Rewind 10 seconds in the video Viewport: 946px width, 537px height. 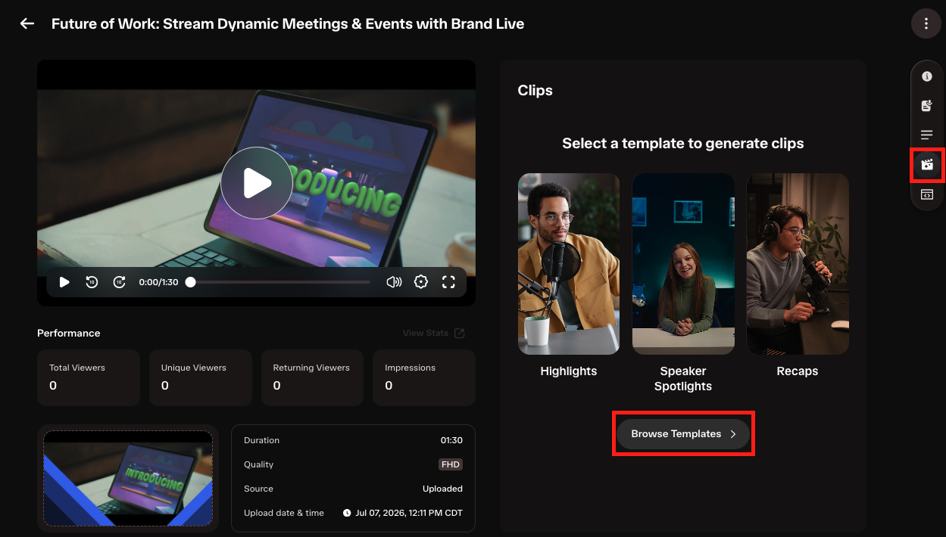[92, 282]
